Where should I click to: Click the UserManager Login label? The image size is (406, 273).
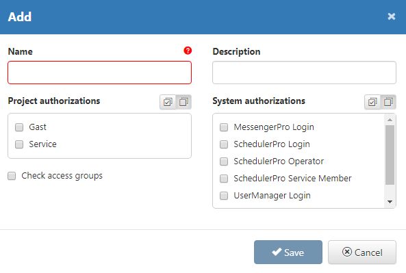[x=272, y=196]
